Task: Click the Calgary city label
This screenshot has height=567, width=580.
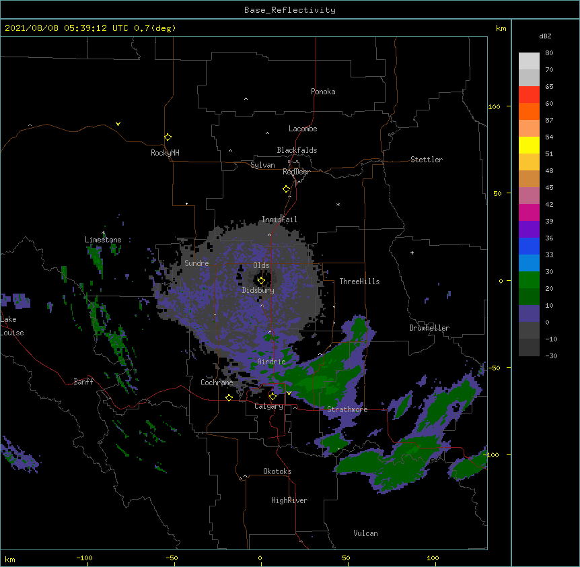Action: click(268, 406)
